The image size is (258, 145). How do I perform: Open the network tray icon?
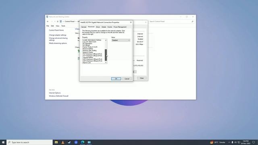click(x=239, y=142)
